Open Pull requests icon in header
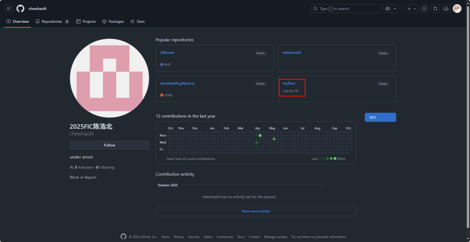 pos(435,9)
